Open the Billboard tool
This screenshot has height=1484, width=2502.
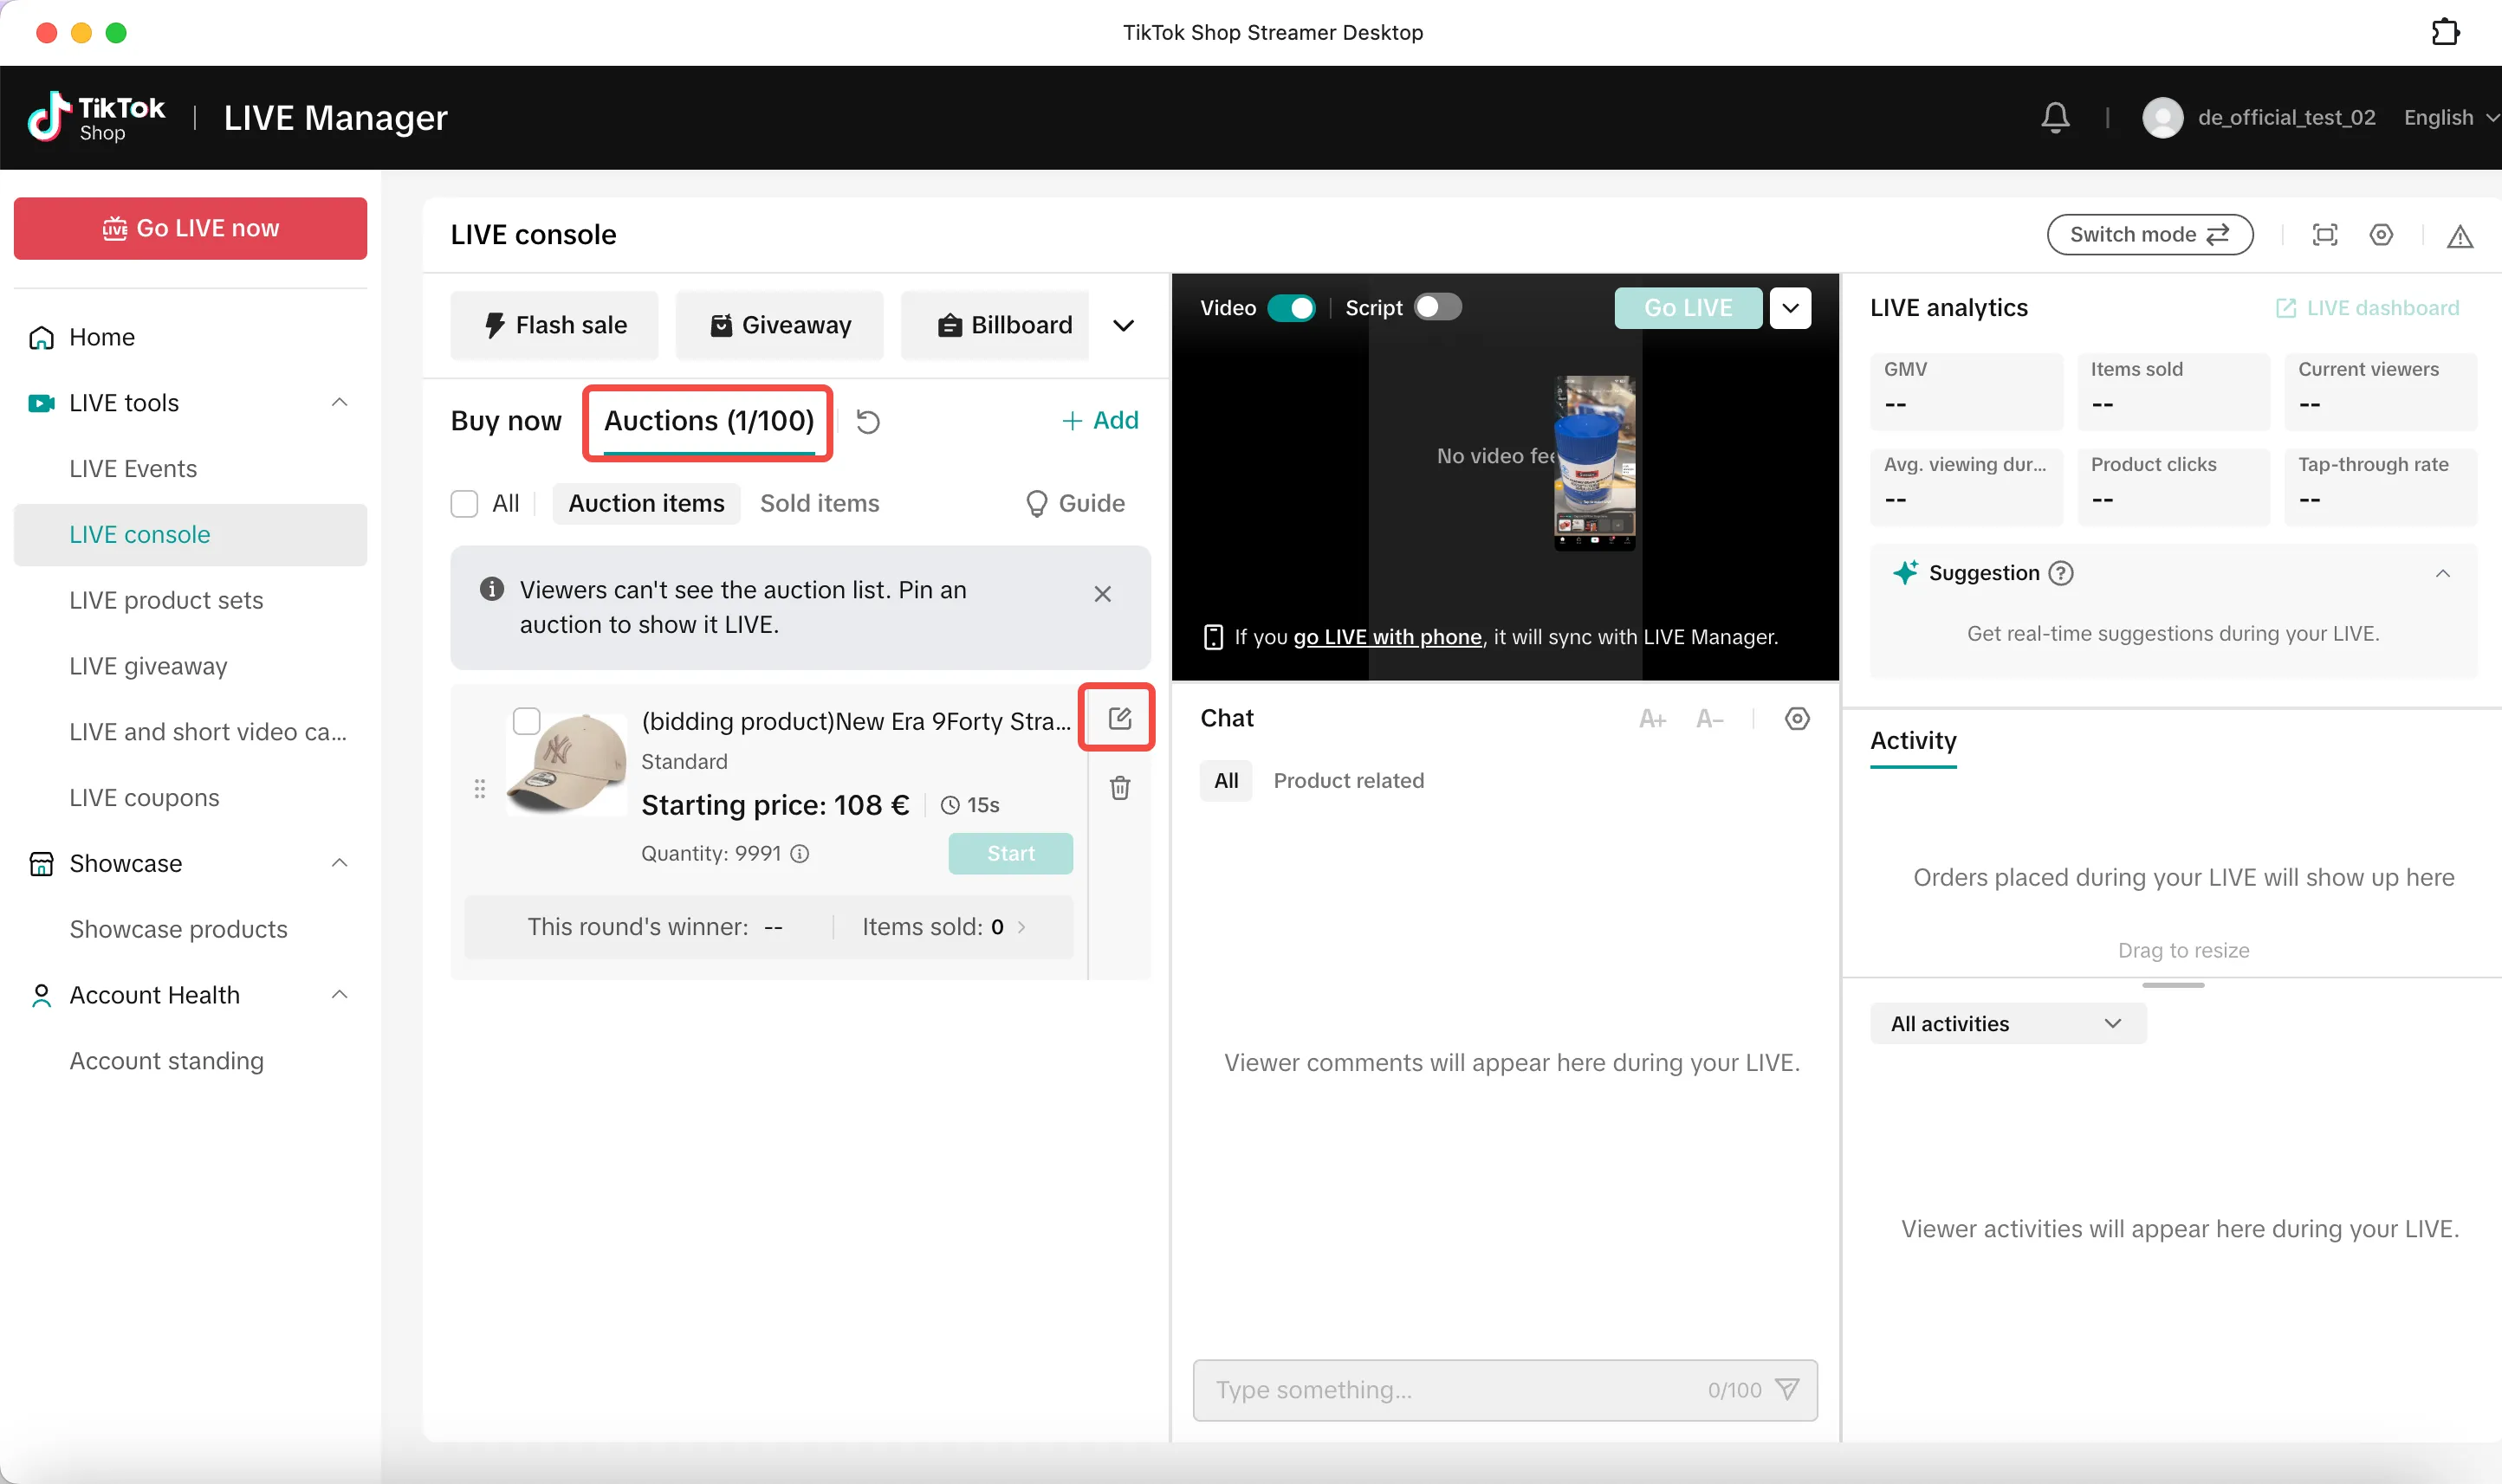point(995,325)
